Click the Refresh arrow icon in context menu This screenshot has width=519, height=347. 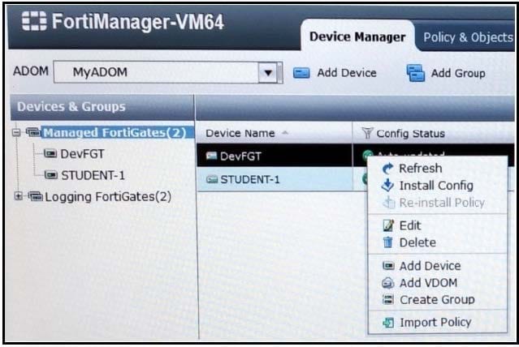tap(387, 168)
